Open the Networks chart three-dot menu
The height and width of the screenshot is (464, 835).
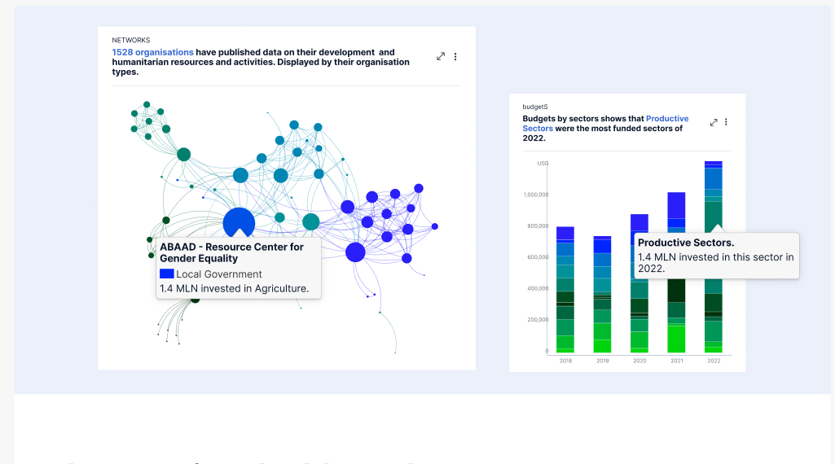click(455, 56)
